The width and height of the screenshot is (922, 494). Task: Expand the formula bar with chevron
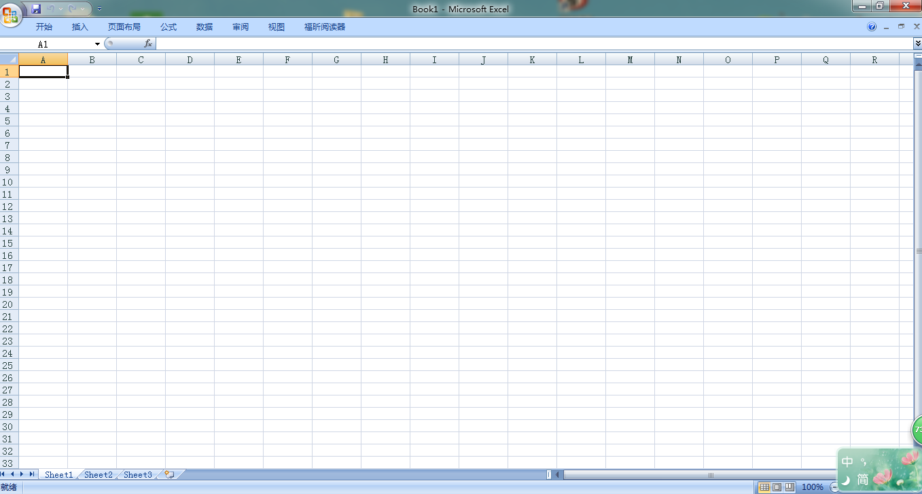click(917, 43)
